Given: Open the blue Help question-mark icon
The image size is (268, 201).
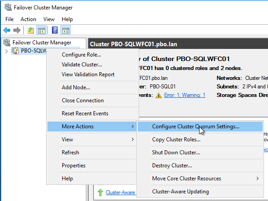Looking at the screenshot, I should coord(55,31).
